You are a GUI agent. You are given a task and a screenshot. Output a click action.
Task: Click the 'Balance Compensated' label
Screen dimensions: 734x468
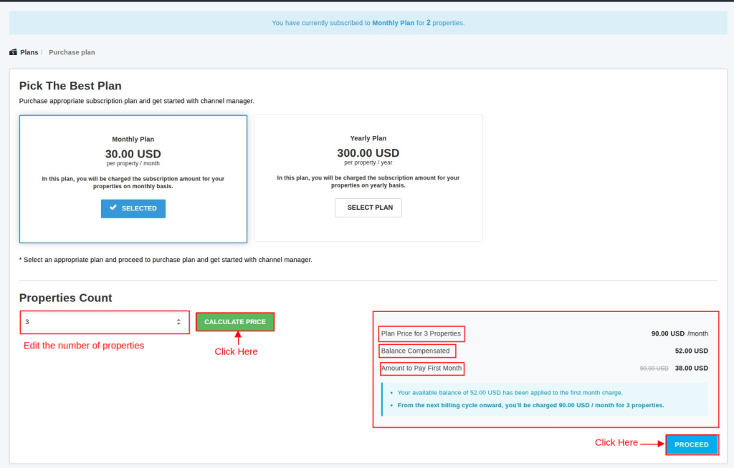click(x=415, y=351)
